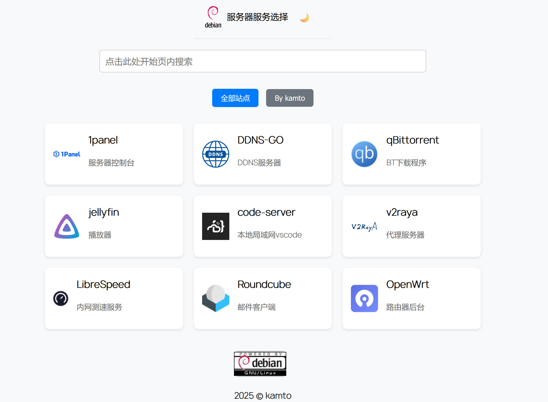Click the 2025 © kamto footer text
548x402 pixels.
263,395
